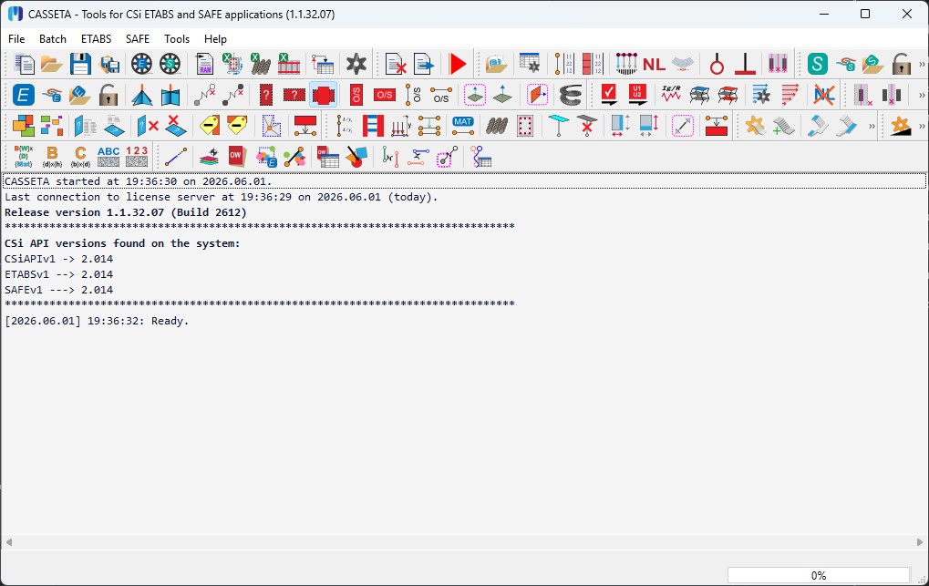Open the Help menu
This screenshot has width=929, height=586.
tap(215, 38)
